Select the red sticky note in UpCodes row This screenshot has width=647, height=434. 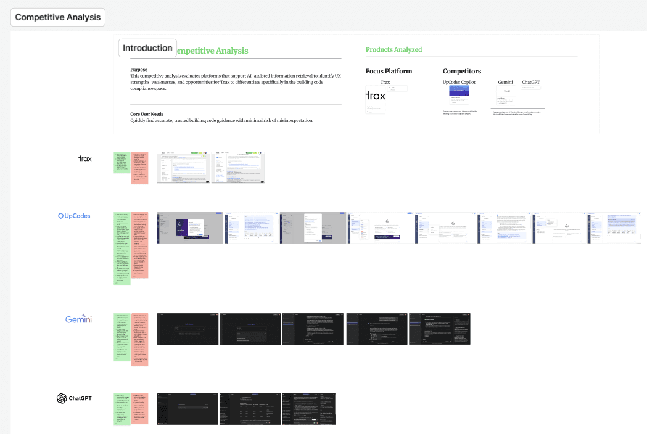coord(140,245)
